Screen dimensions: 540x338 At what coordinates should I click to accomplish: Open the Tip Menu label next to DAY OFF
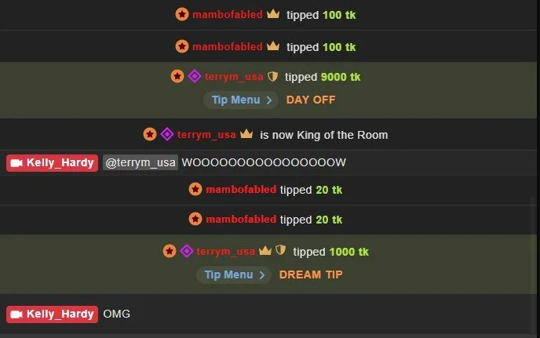pos(236,100)
